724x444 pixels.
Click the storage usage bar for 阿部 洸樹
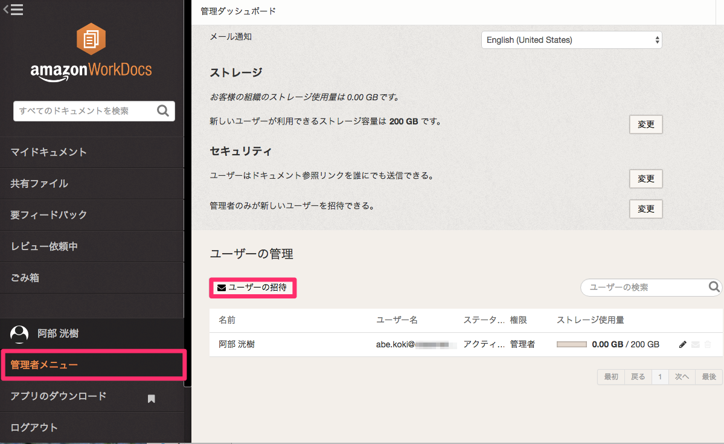point(571,344)
